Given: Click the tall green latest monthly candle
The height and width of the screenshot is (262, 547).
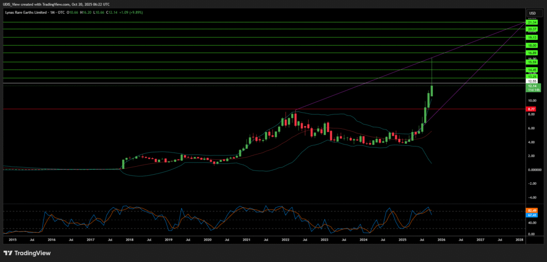Looking at the screenshot, I should pyautogui.click(x=432, y=91).
